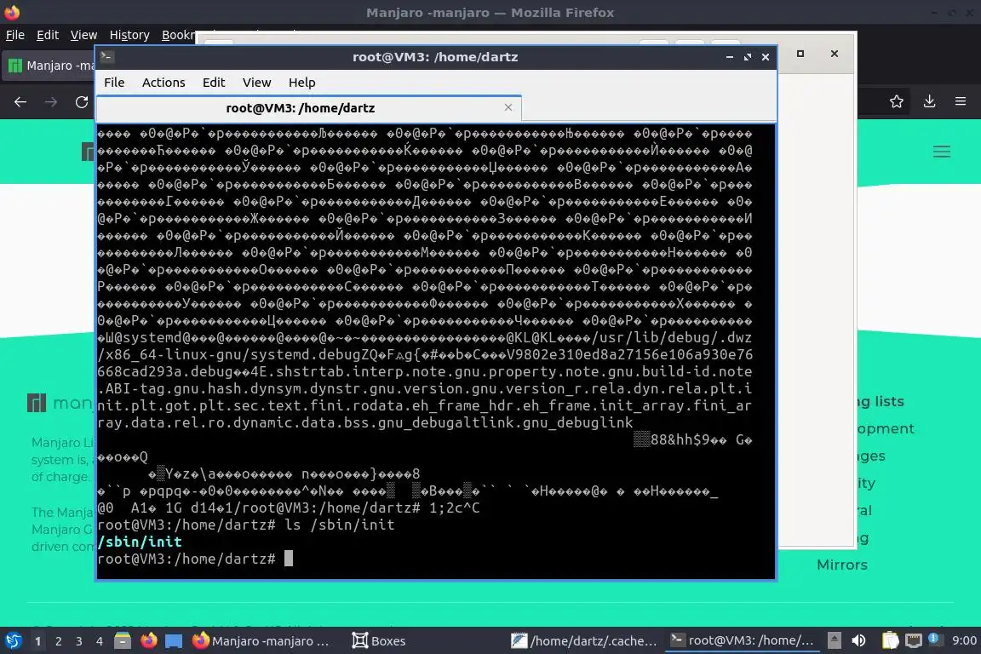Open the terminal's Help menu

coord(301,83)
